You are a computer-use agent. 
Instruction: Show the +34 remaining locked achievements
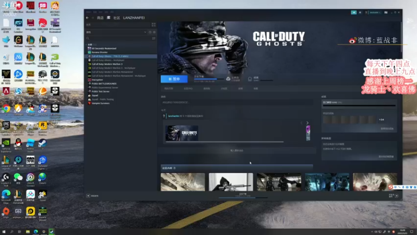pos(382,120)
